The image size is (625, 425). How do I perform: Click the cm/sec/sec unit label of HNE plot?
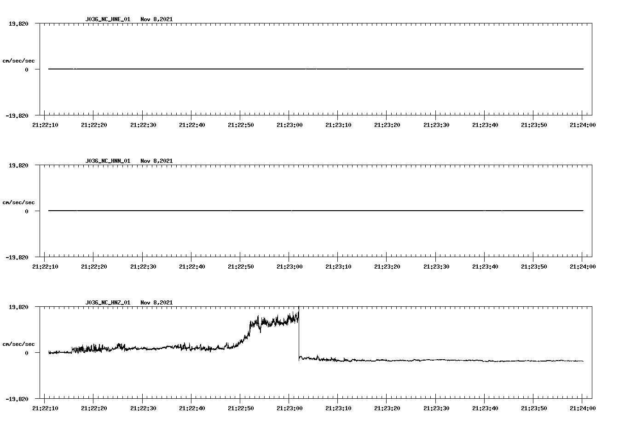click(x=18, y=61)
